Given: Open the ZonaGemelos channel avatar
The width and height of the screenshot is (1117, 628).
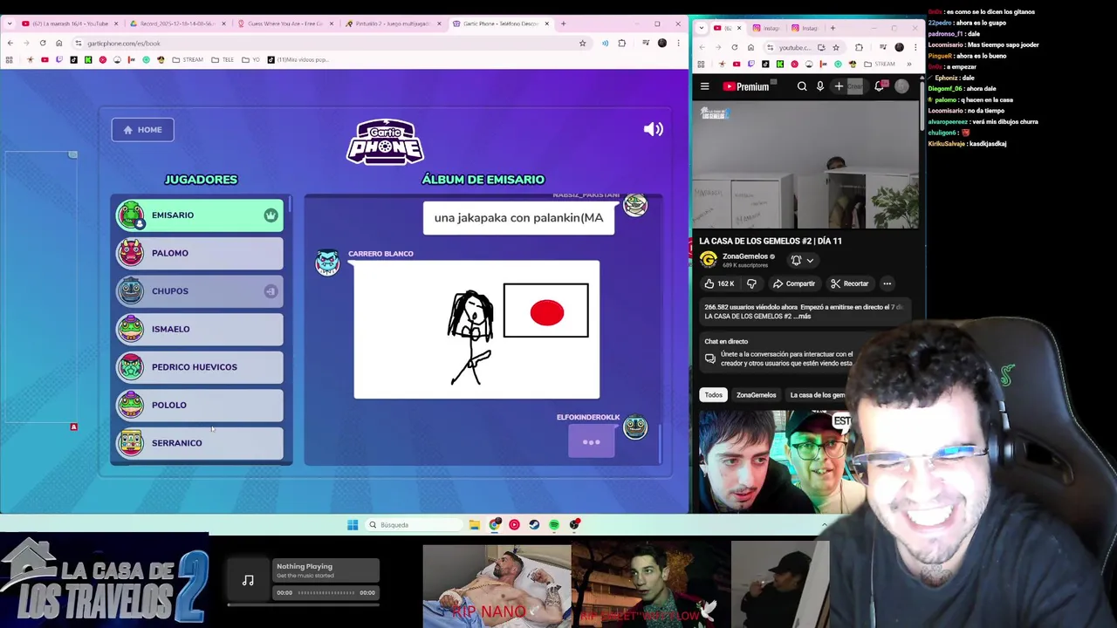Looking at the screenshot, I should click(x=709, y=260).
